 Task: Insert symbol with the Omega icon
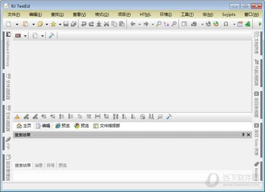click(226, 24)
